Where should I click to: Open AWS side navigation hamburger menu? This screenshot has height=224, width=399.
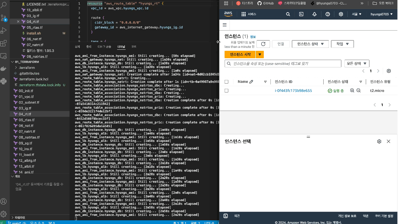point(225,25)
